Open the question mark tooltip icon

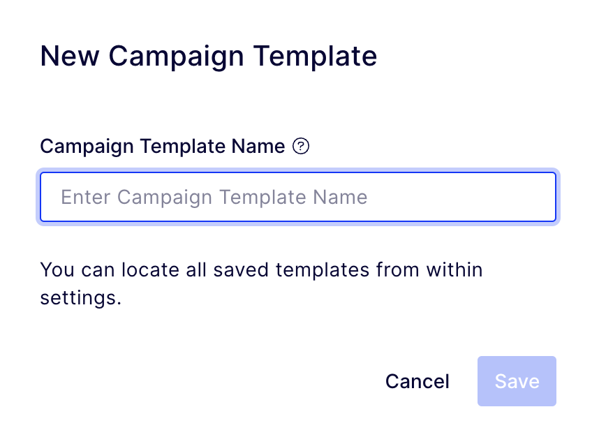point(301,146)
